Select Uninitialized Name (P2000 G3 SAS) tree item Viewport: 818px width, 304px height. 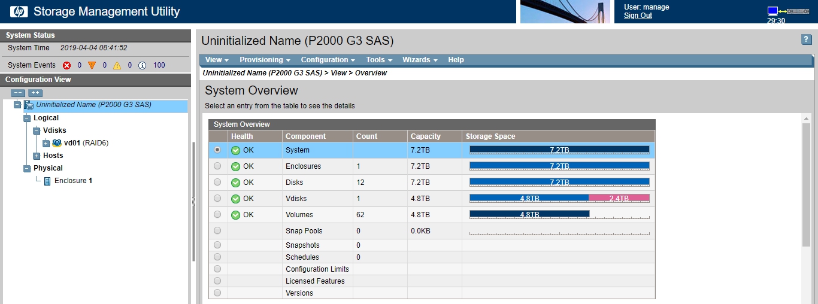93,105
